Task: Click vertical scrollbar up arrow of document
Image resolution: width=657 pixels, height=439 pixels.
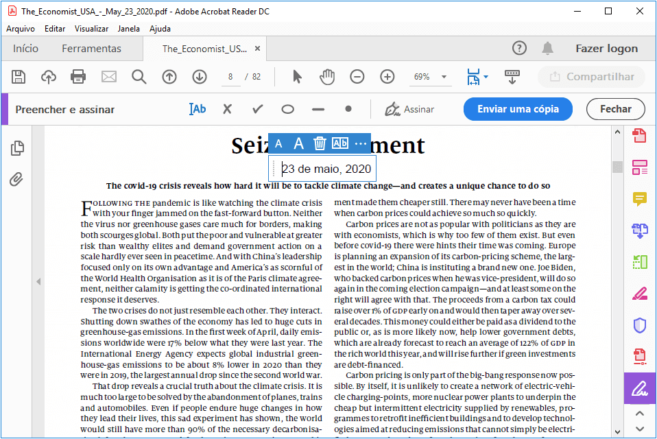Action: [617, 132]
